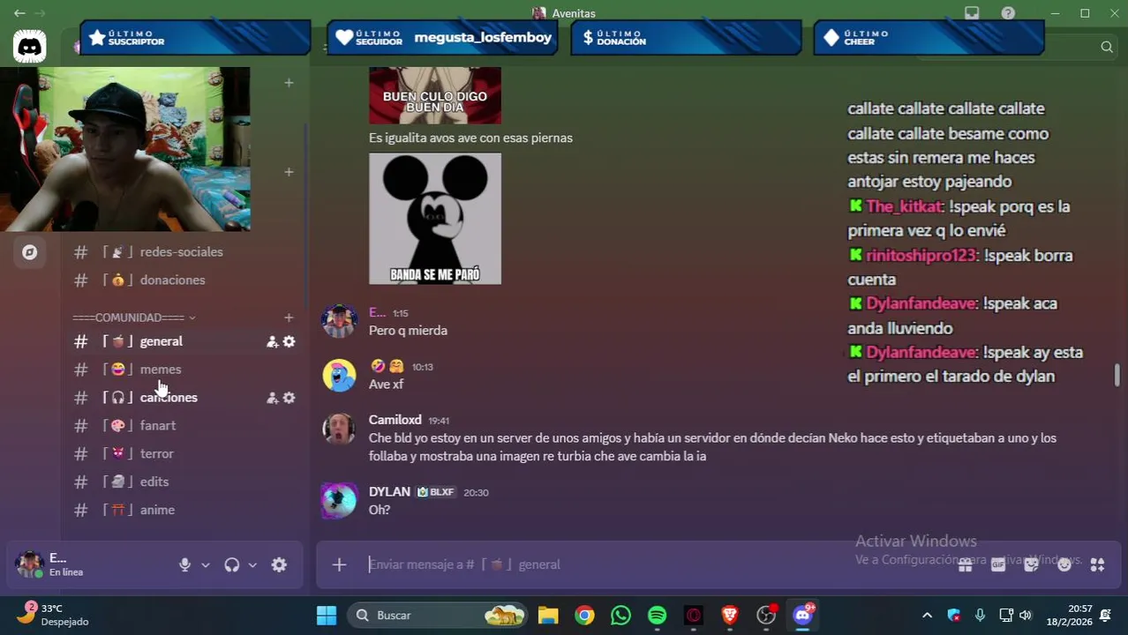The width and height of the screenshot is (1128, 635).
Task: Open WhatsApp from the taskbar
Action: [x=620, y=616]
